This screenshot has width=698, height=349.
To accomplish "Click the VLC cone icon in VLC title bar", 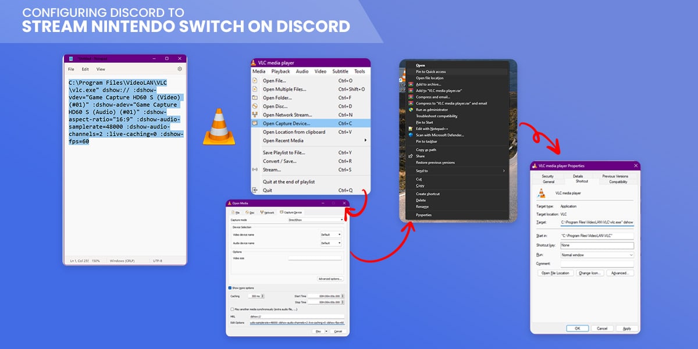I will (254, 63).
